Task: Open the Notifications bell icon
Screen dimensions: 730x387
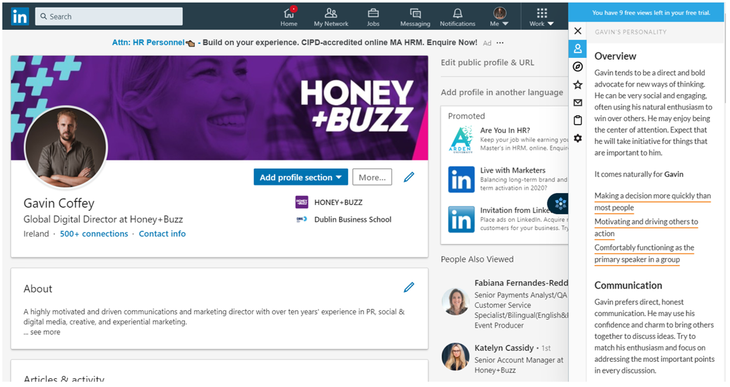Action: 457,16
